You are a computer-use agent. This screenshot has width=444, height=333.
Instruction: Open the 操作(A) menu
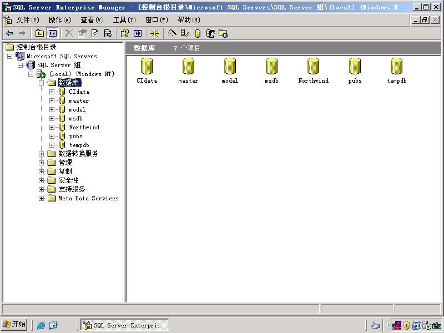[x=60, y=20]
